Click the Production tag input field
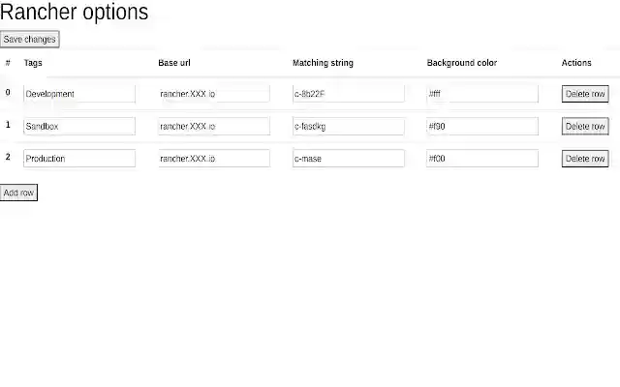620x387 pixels. [x=79, y=159]
